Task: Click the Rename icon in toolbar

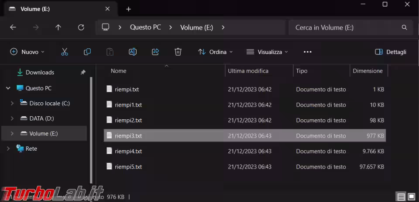Action: point(133,52)
